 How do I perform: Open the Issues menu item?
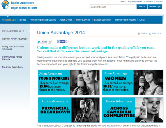pos(23,20)
